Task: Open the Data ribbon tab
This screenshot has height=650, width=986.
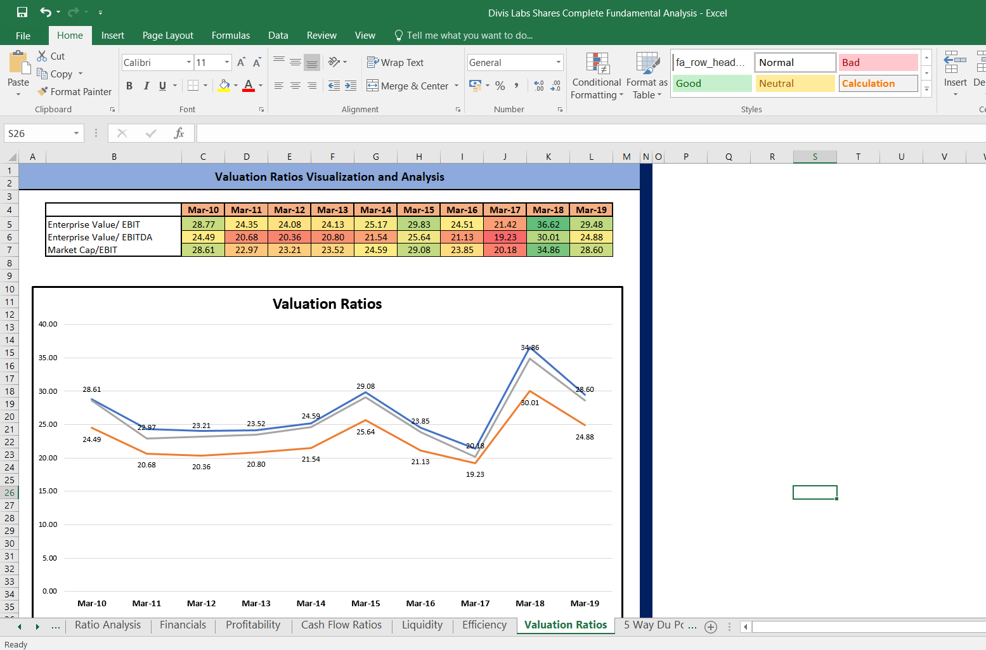Action: 278,36
